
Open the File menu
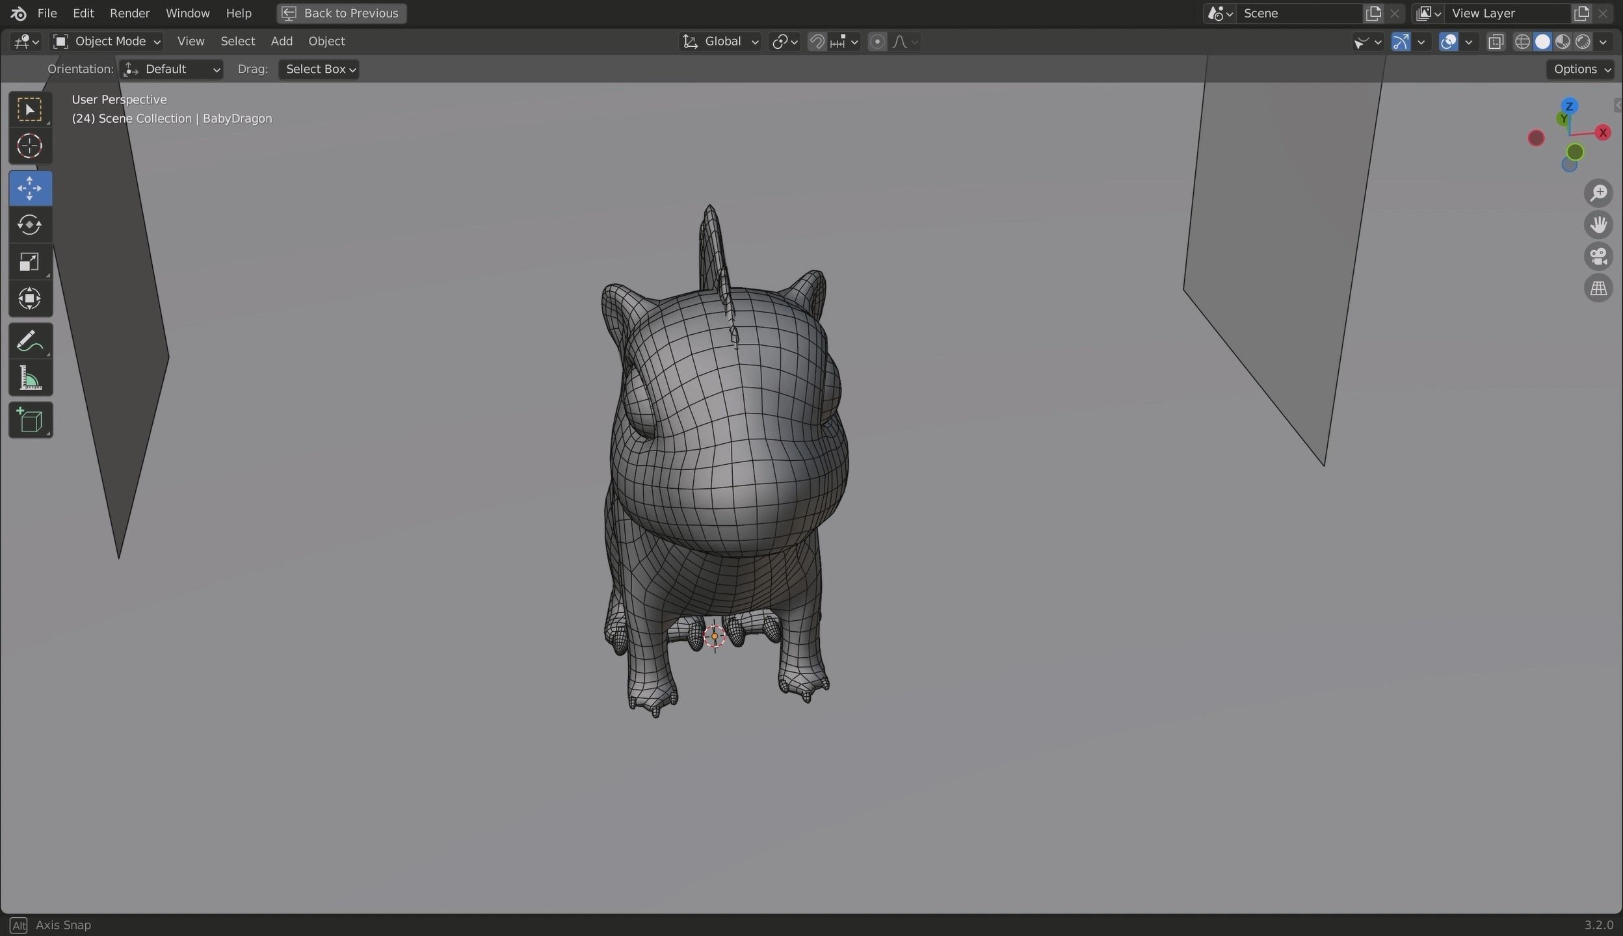point(47,13)
